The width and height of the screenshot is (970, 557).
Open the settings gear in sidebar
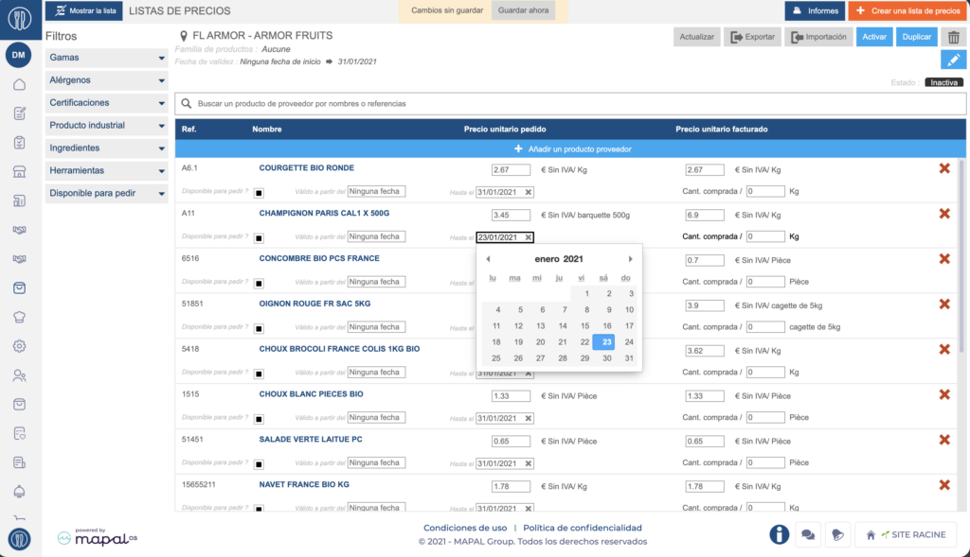click(19, 346)
